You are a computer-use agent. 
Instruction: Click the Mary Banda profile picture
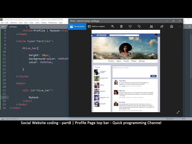(126, 49)
